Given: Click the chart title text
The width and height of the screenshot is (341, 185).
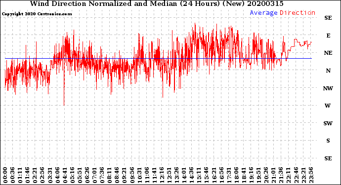Looking at the screenshot, I should tap(157, 3).
